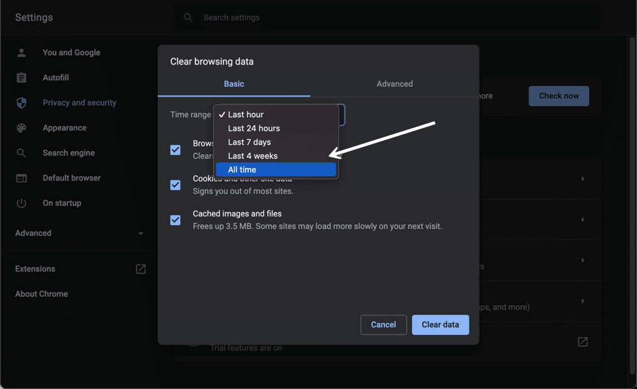
Task: Select the Basic tab
Action: (x=234, y=83)
